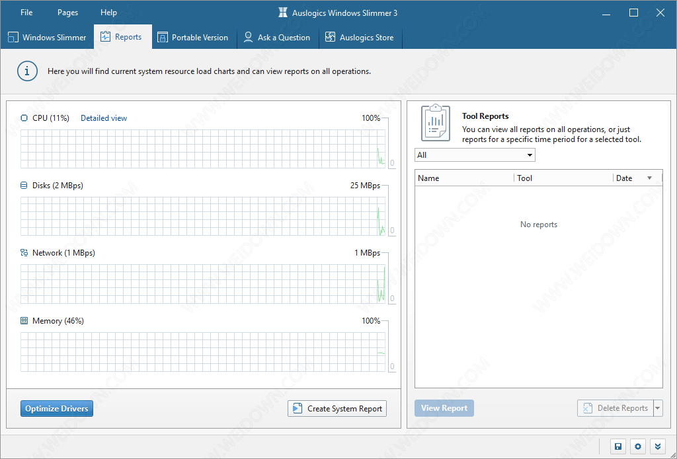
Task: Click the Network usage chart
Action: [202, 284]
